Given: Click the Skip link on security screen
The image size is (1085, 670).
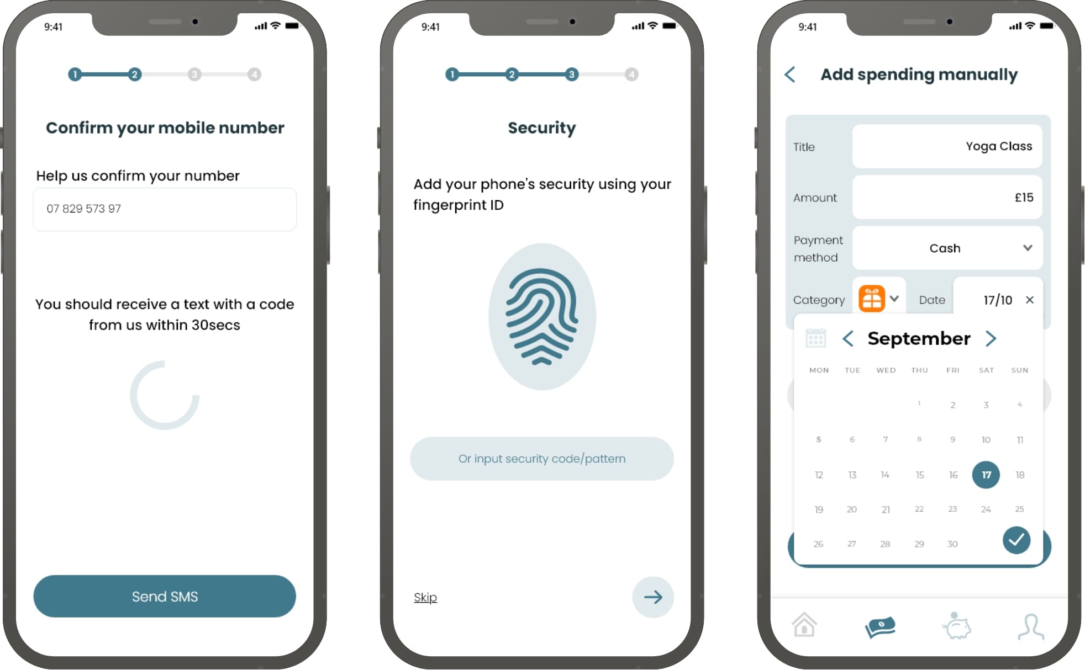Looking at the screenshot, I should 425,597.
